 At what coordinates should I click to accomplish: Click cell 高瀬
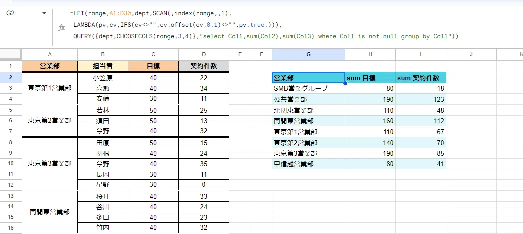pyautogui.click(x=103, y=88)
